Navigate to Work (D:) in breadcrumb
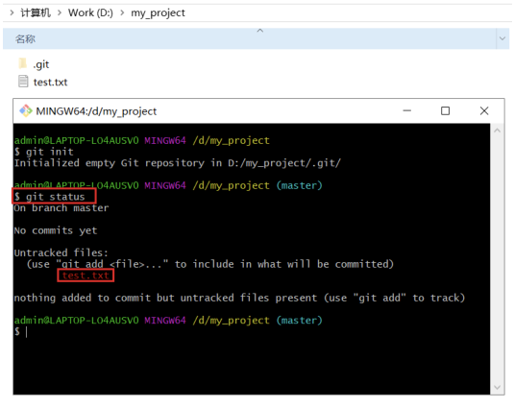The height and width of the screenshot is (408, 514). pos(90,12)
